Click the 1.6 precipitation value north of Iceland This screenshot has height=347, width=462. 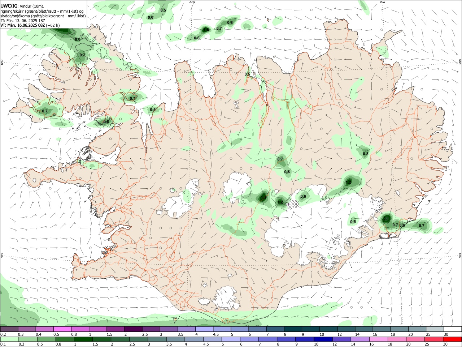[x=206, y=30]
